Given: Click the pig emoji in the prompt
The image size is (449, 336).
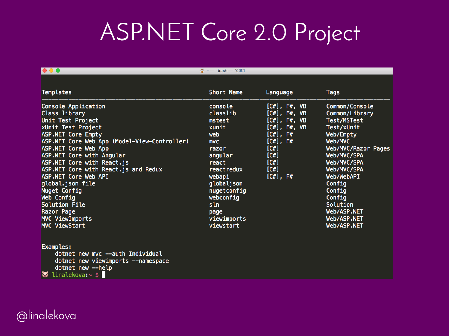Looking at the screenshot, I should (45, 274).
